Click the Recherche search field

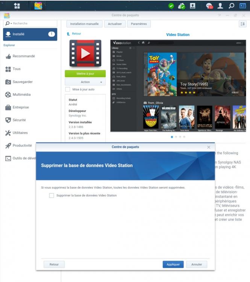pyautogui.click(x=30, y=23)
